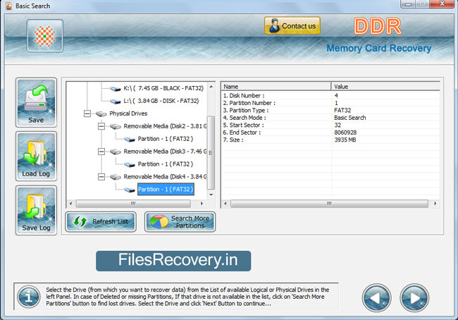
Task: Click details panel scroll left arrow
Action: click(225, 204)
